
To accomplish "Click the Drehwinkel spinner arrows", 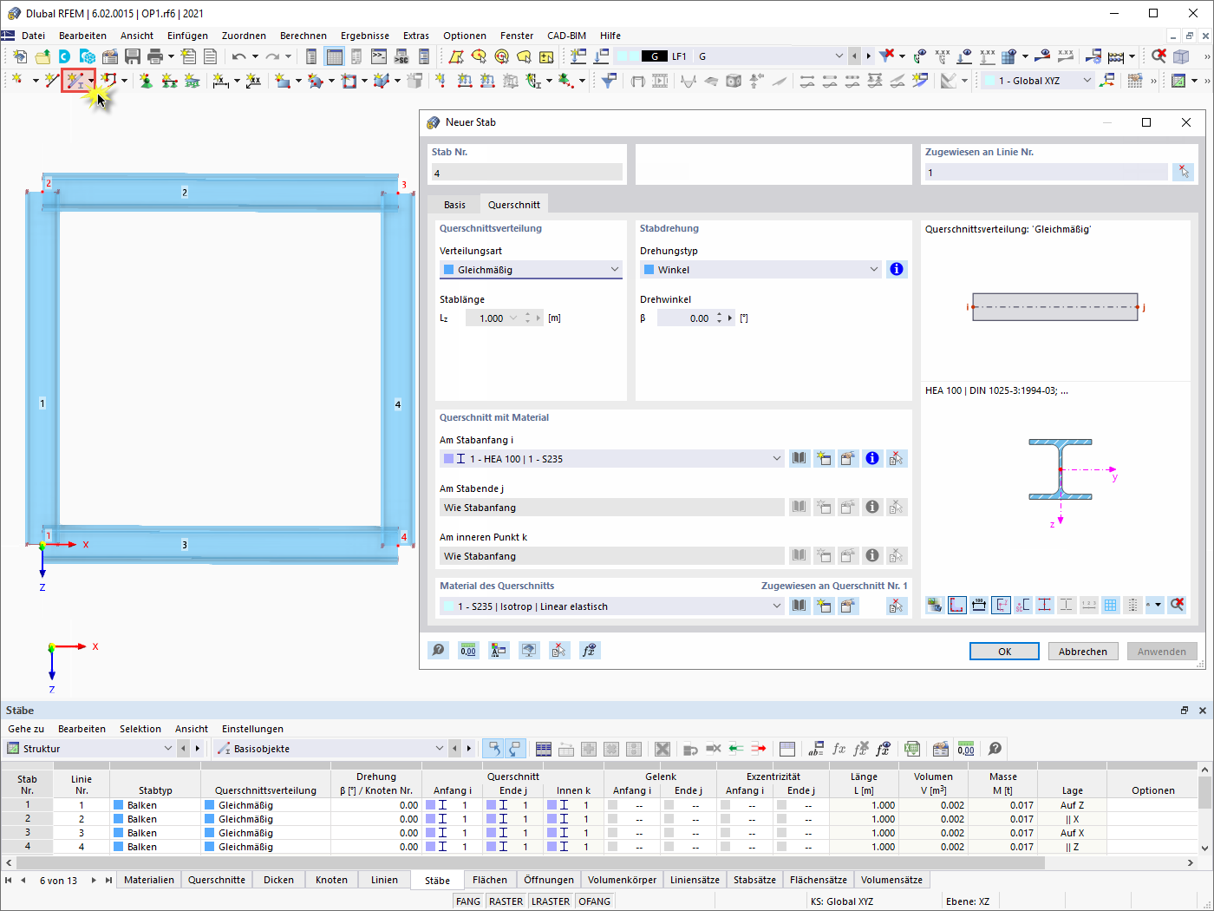I will pyautogui.click(x=719, y=318).
